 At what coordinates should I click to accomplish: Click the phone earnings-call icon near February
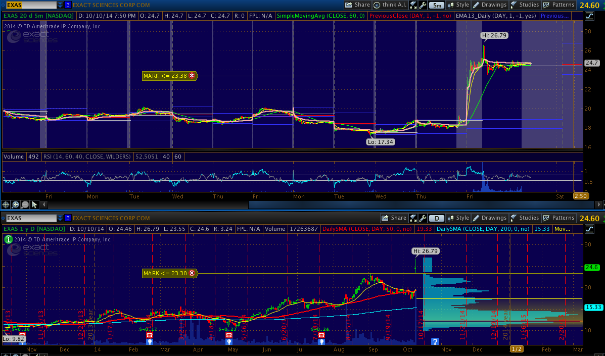pos(150,335)
